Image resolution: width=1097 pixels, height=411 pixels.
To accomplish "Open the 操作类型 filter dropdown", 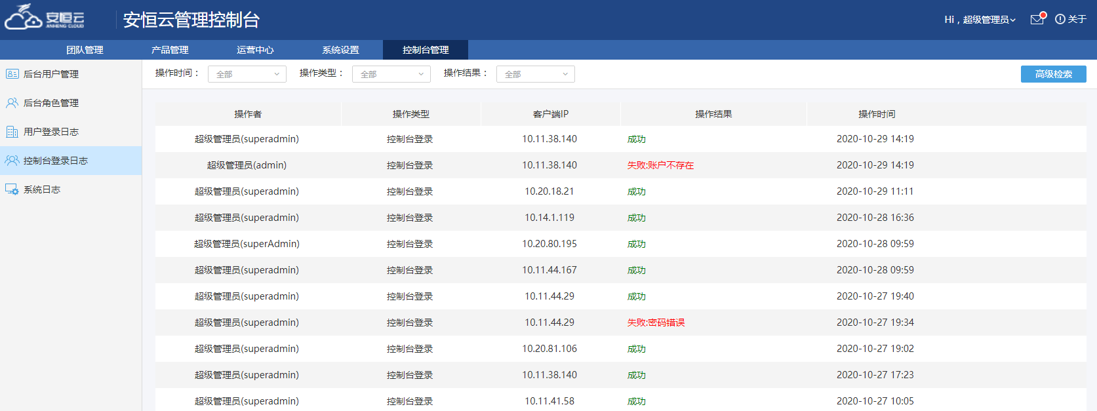I will click(391, 74).
